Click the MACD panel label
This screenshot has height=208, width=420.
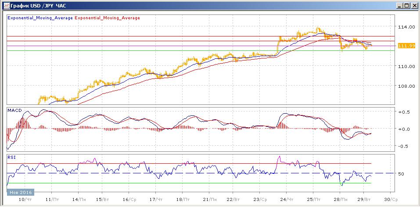click(x=14, y=110)
